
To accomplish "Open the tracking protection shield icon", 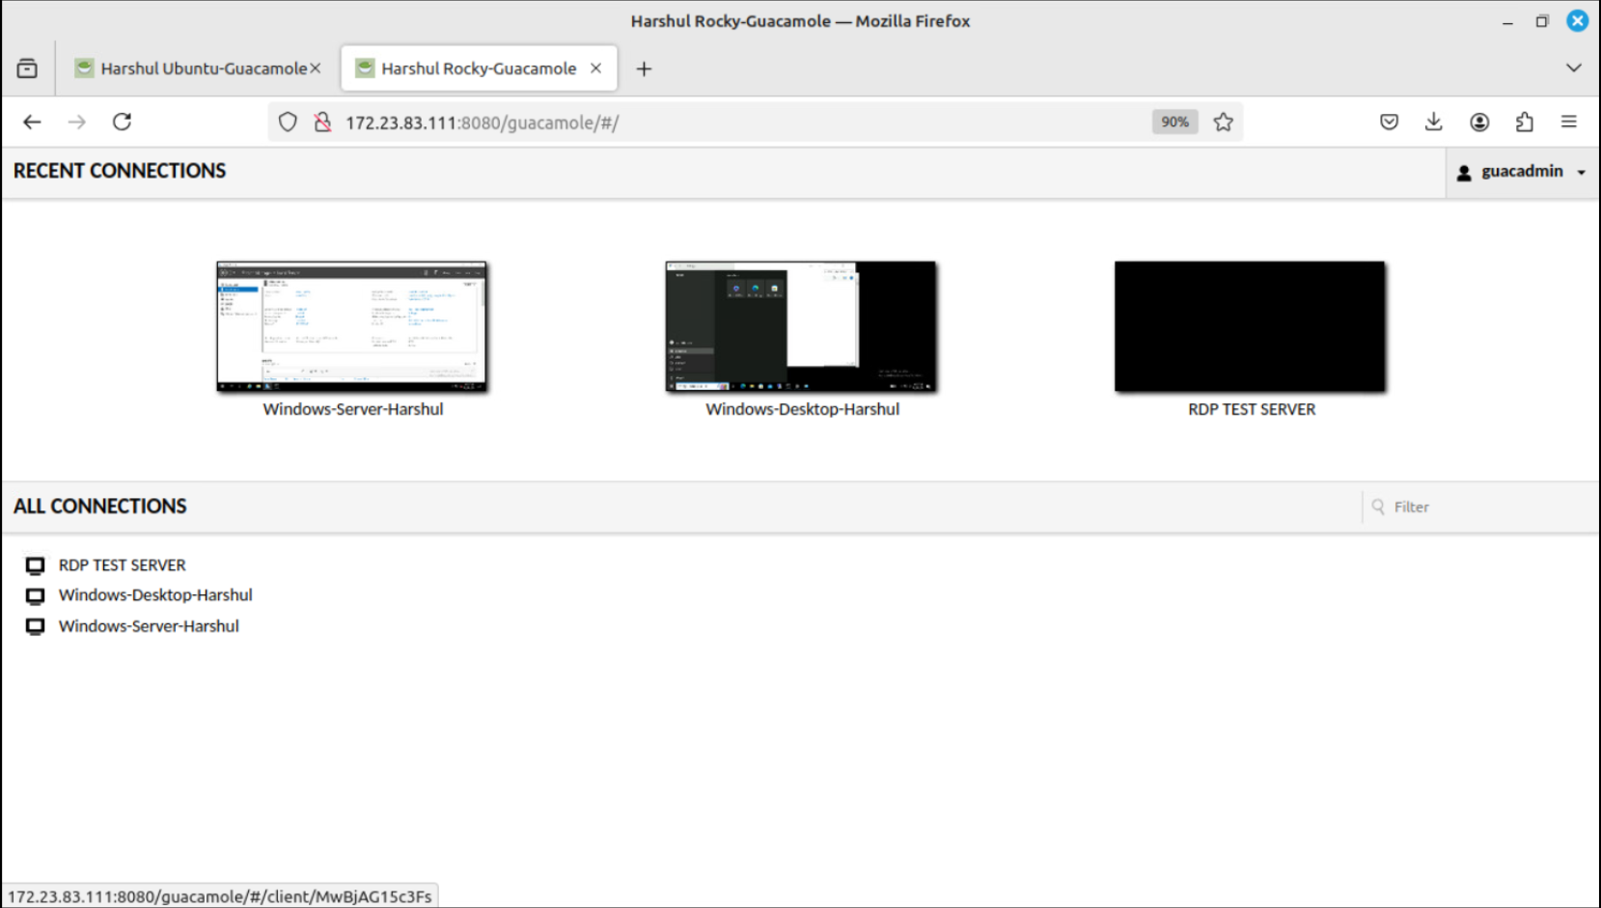I will point(288,123).
